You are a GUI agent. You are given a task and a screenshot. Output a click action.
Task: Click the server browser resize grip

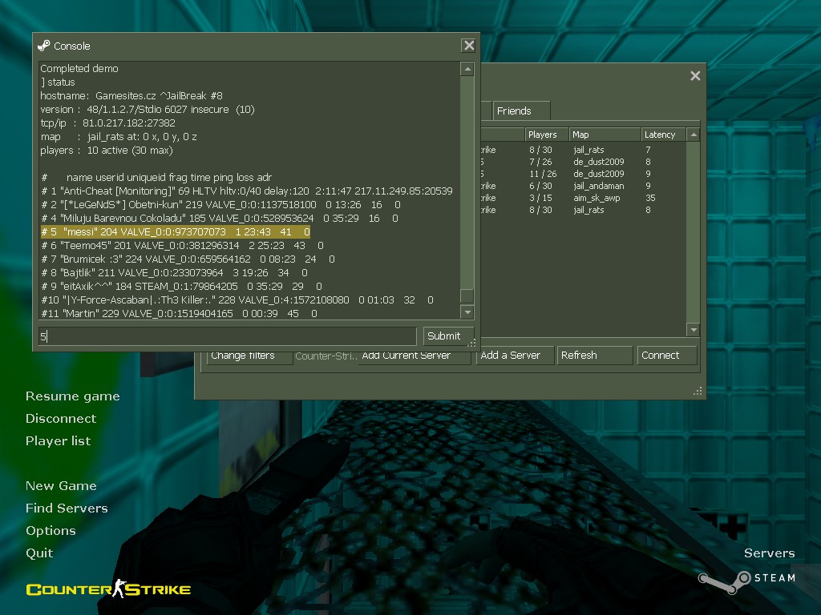pyautogui.click(x=698, y=391)
